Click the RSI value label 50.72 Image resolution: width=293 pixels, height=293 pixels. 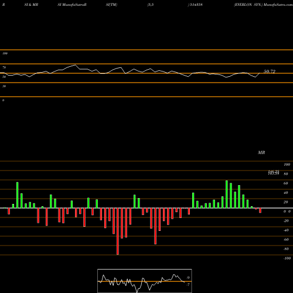(270, 71)
